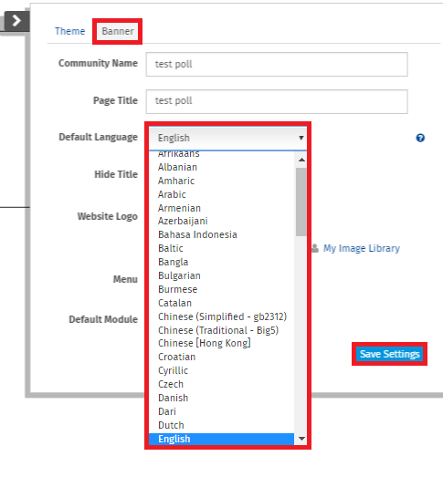Pick Catalan language option
Screen dimensions: 443x477
221,303
